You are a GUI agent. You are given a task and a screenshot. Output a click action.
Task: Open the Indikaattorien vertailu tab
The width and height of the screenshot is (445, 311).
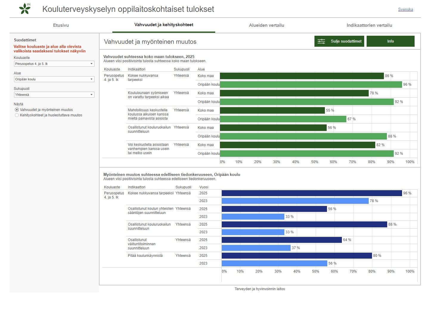pos(369,25)
